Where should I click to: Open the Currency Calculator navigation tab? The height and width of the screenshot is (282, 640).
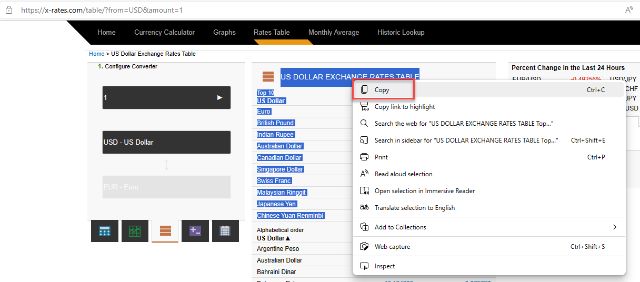[164, 33]
